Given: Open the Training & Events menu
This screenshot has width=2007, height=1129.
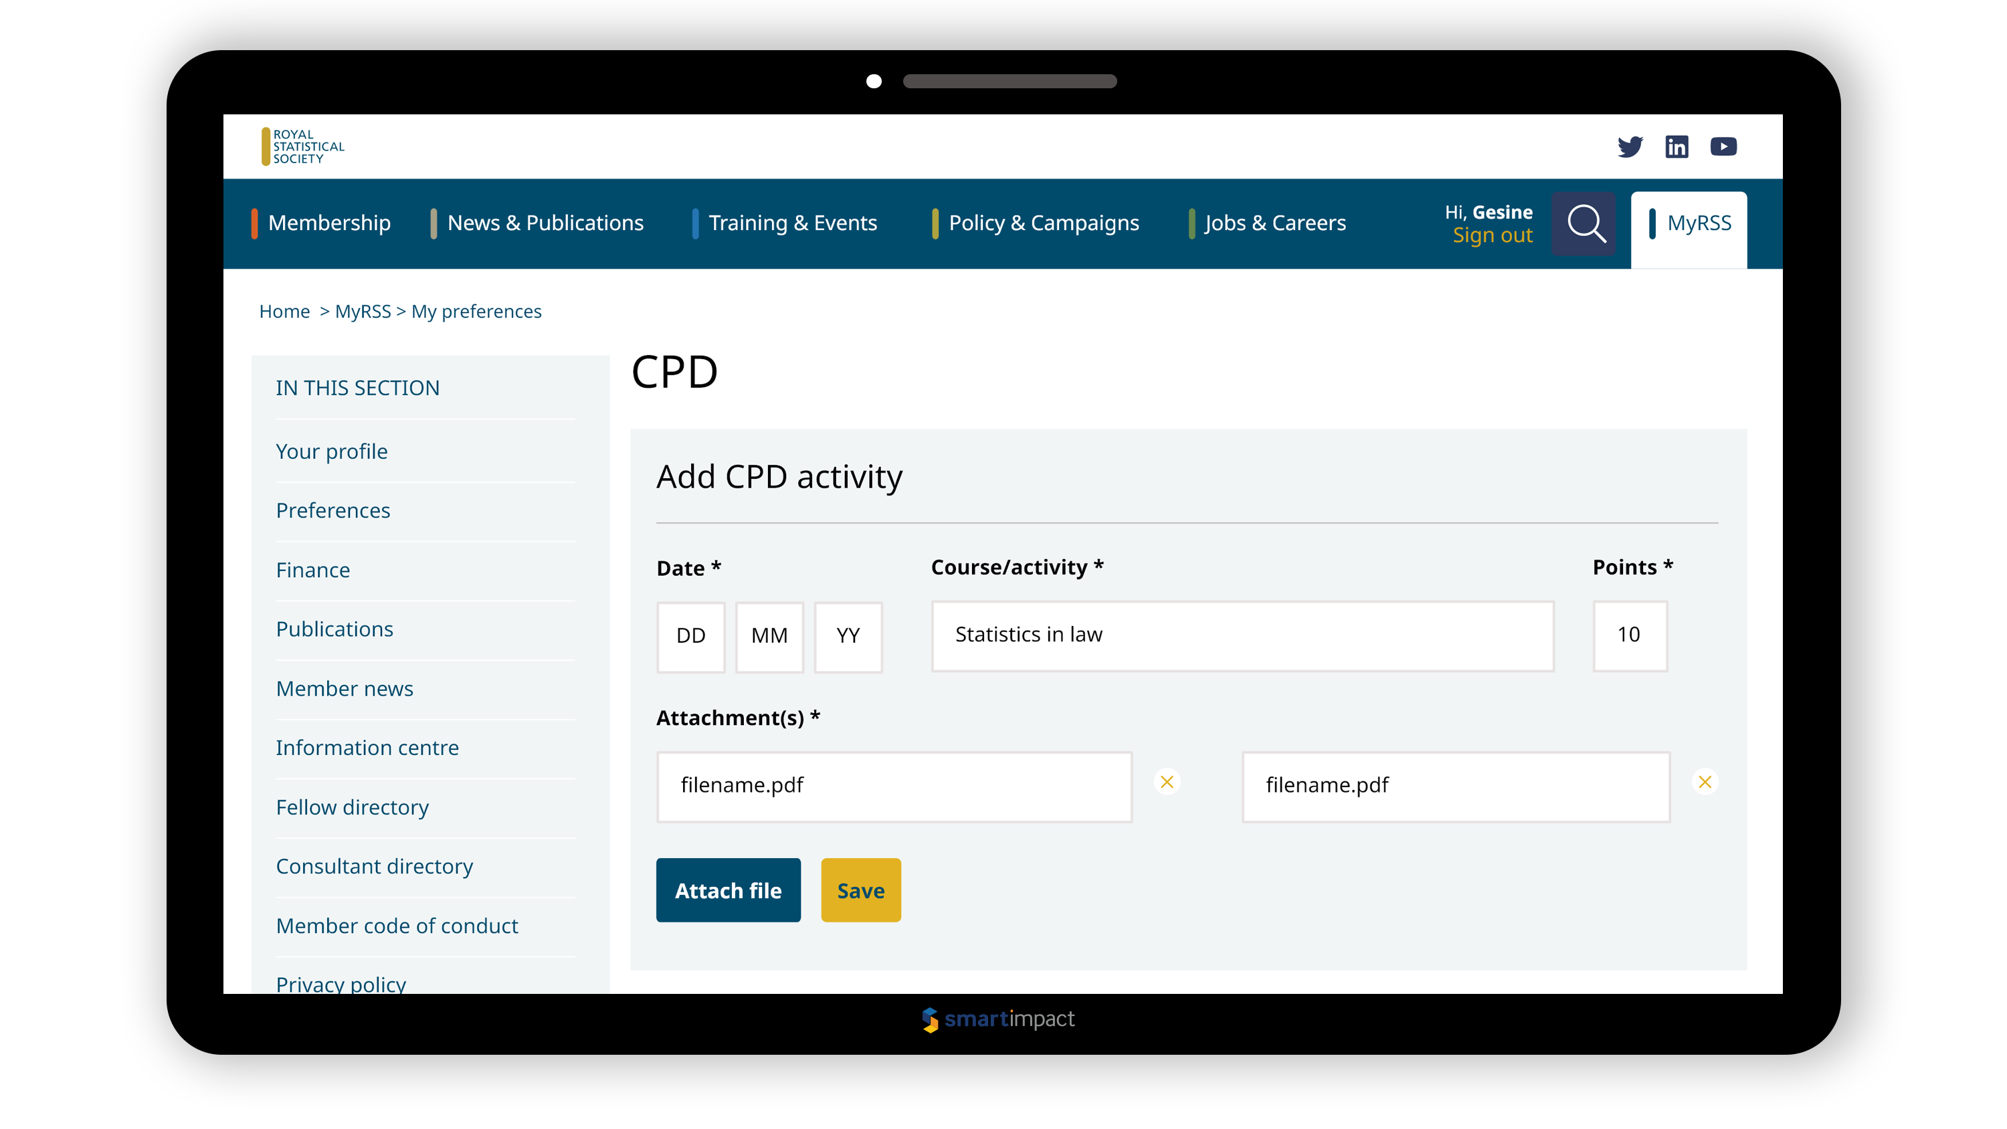Looking at the screenshot, I should [x=791, y=223].
